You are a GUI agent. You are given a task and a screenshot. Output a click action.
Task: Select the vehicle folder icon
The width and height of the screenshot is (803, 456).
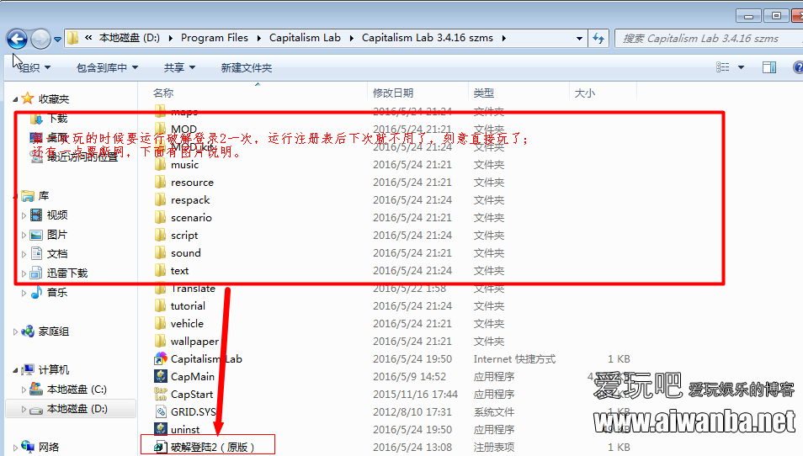[160, 323]
